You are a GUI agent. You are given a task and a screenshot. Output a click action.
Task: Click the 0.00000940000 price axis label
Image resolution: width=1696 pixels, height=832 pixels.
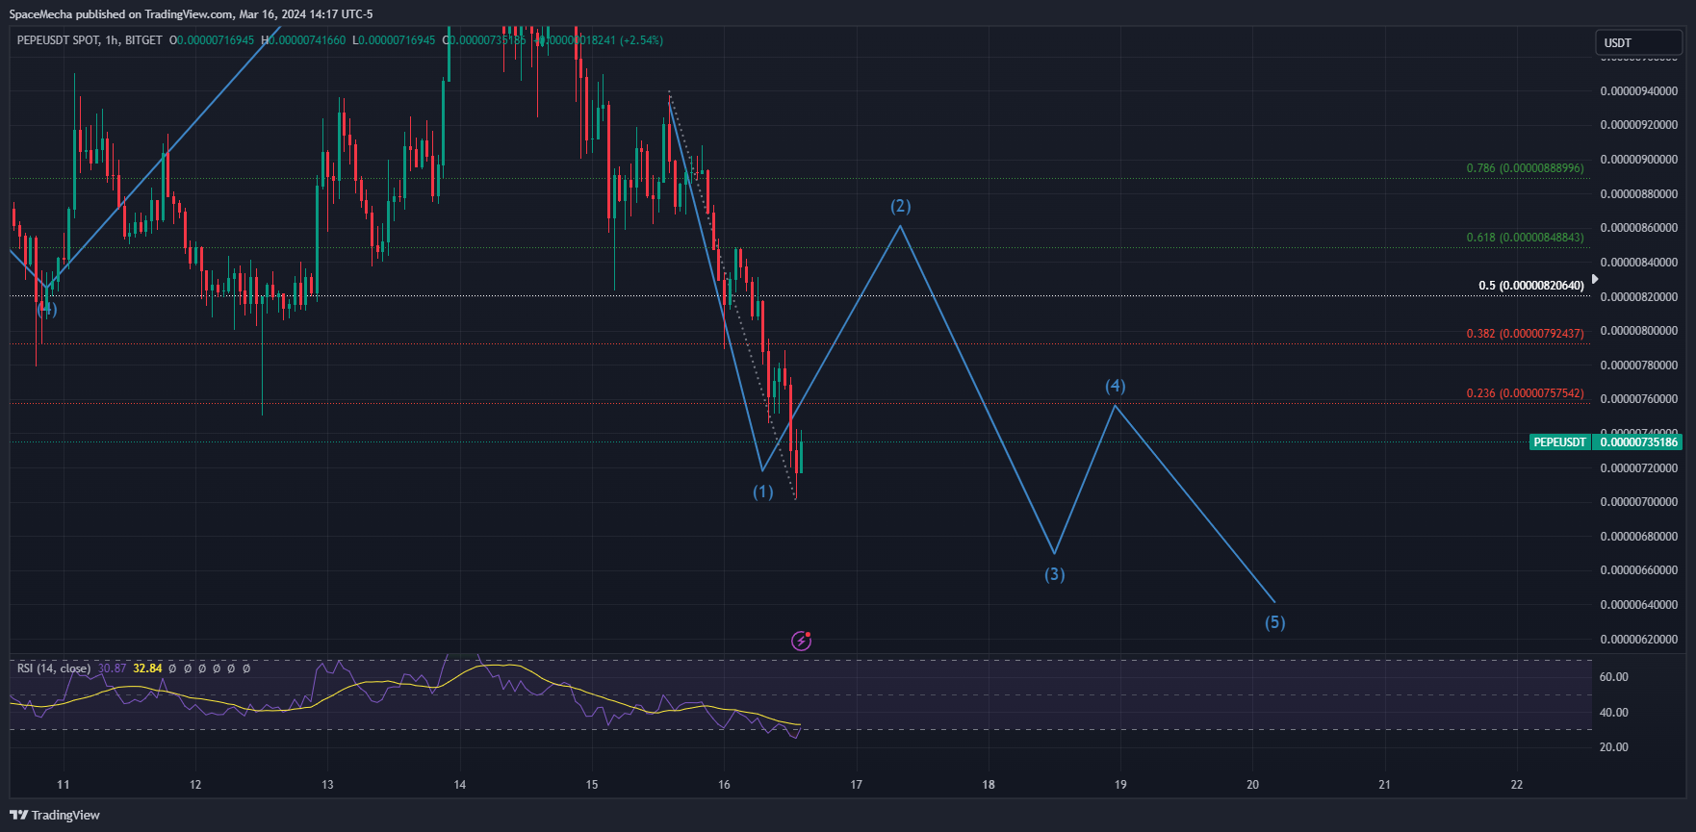click(1639, 91)
